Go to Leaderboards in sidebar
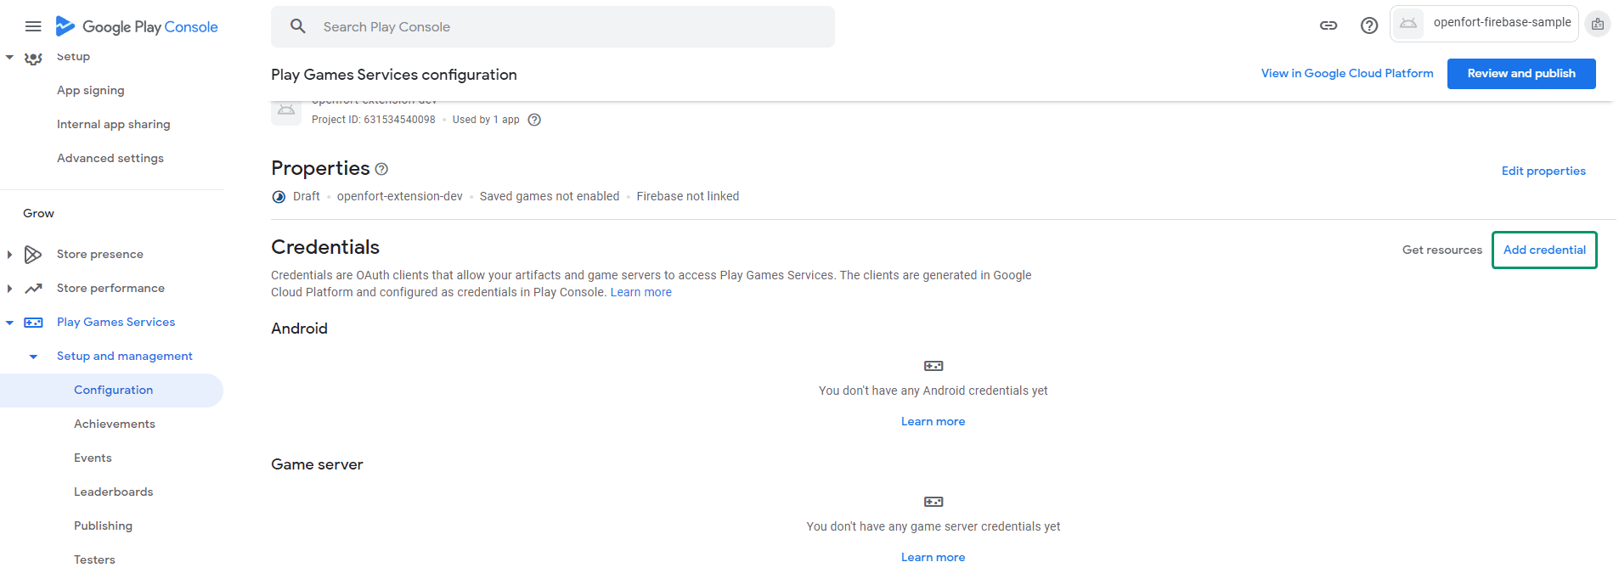Screen dimensions: 1619x579 tap(114, 492)
